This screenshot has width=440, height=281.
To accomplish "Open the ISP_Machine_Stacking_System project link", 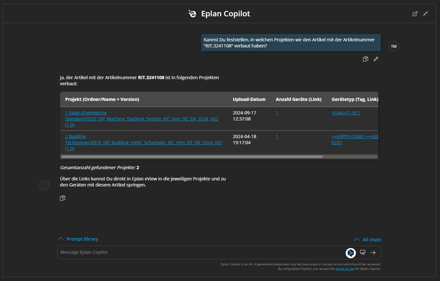I will [x=141, y=119].
